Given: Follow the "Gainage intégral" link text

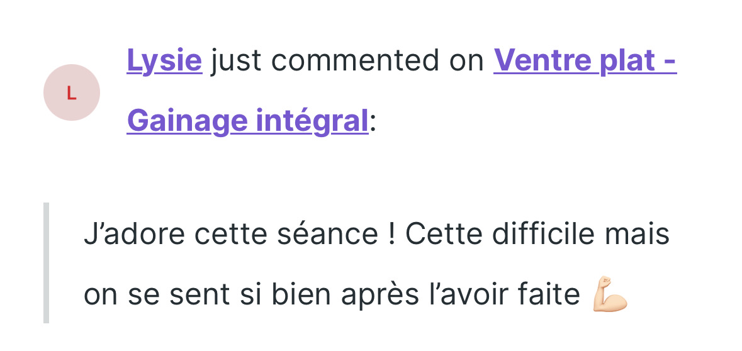Looking at the screenshot, I should pos(247,120).
